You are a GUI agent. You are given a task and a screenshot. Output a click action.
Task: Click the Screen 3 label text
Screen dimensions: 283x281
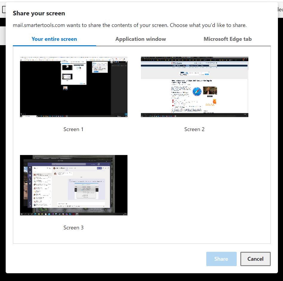(73, 227)
